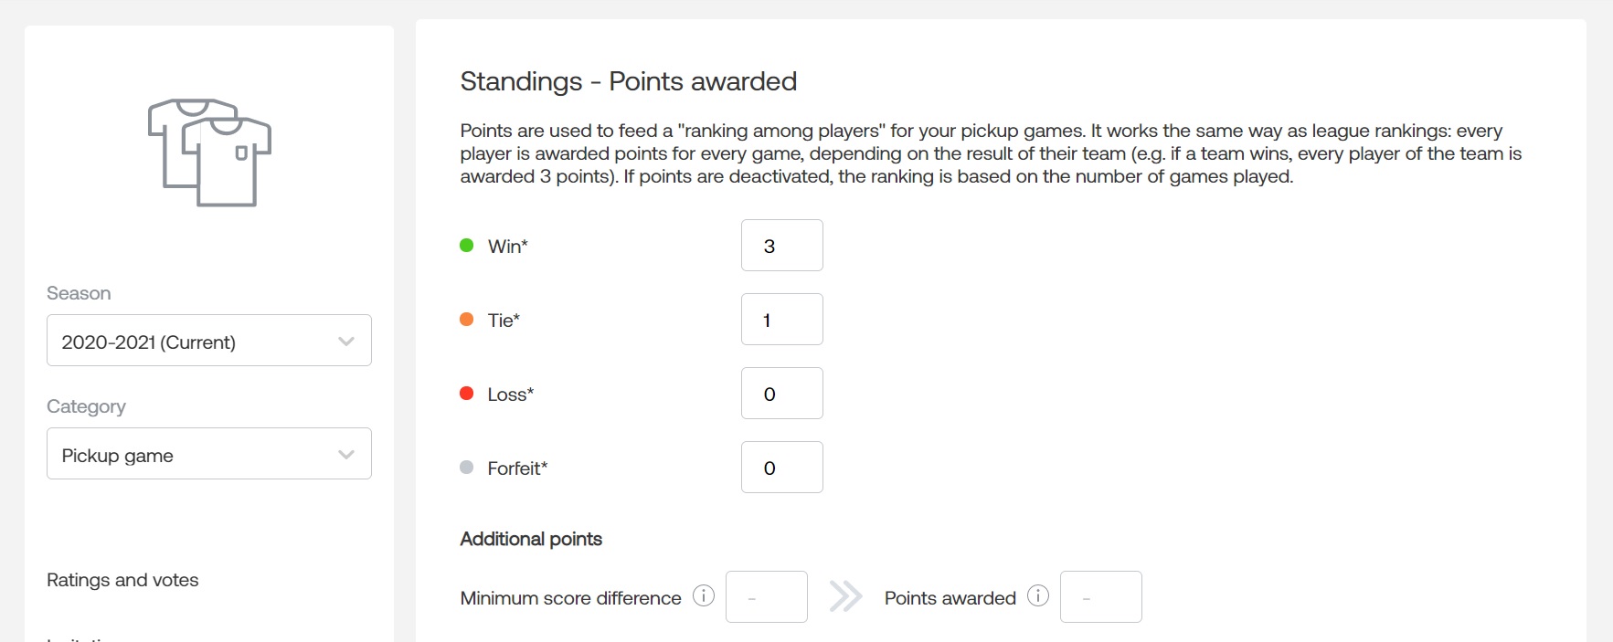Click the Forfeit points input field
Screen dimensions: 1613x642
781,468
